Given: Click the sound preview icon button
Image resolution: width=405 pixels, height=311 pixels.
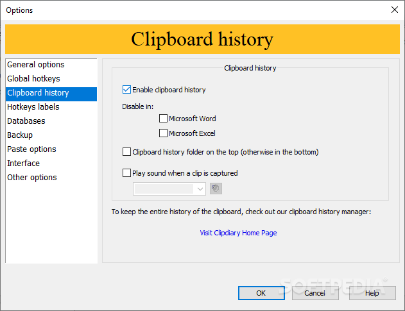Looking at the screenshot, I should 216,189.
